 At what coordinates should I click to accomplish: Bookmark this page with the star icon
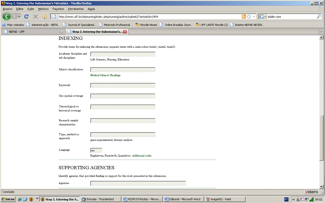(x=249, y=16)
